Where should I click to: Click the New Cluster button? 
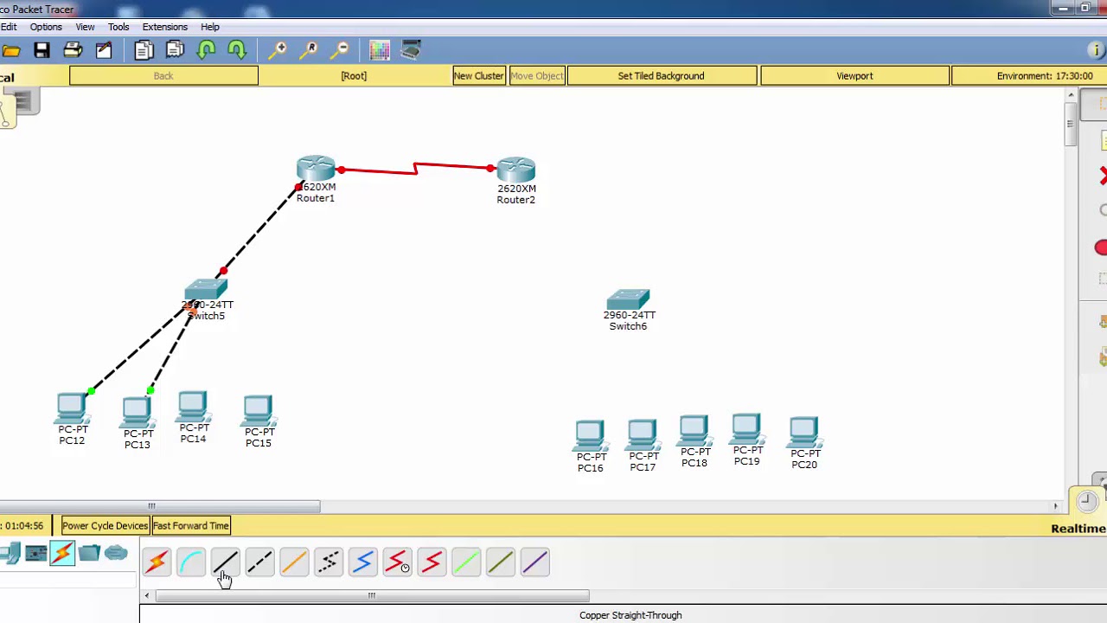[x=478, y=76]
